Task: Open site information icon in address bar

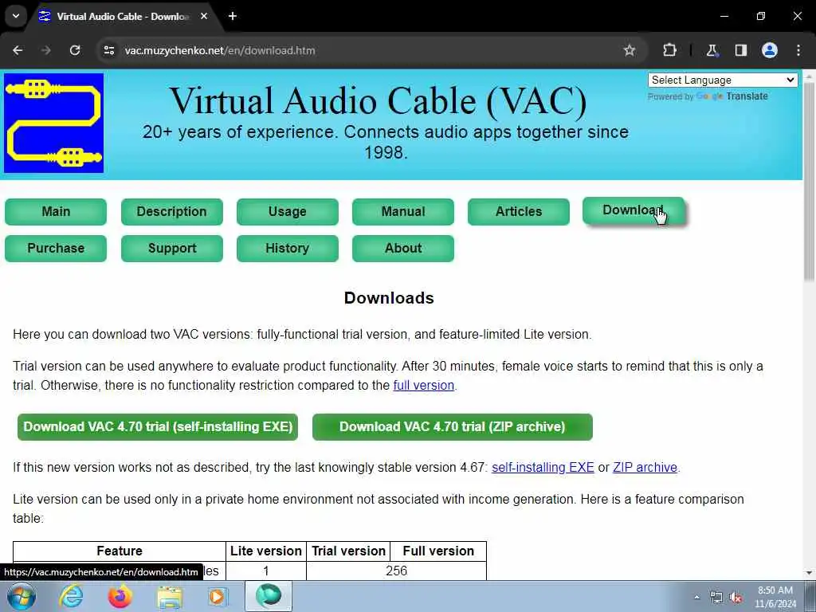Action: pyautogui.click(x=108, y=50)
